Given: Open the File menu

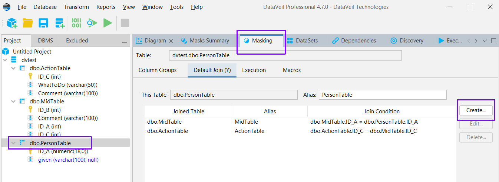Looking at the screenshot, I should tap(22, 7).
